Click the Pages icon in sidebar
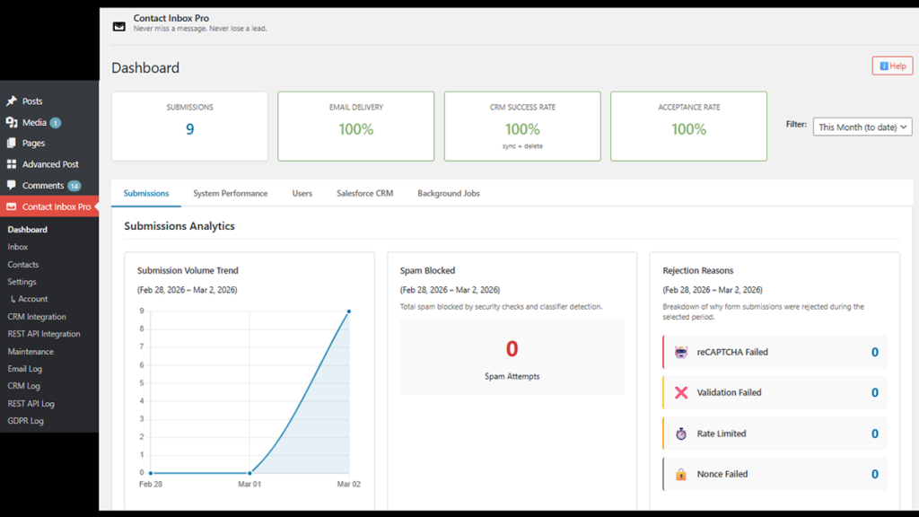 click(12, 143)
